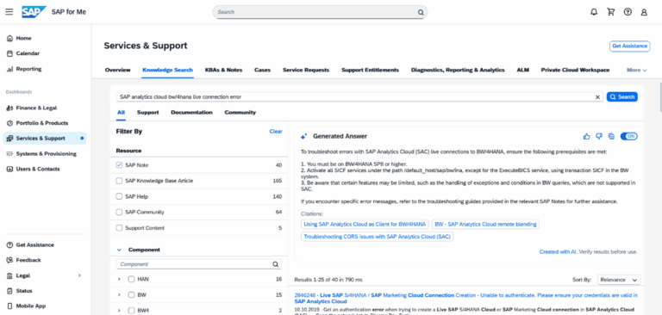
Task: Open SAP Note 2846248 result
Action: (465, 298)
